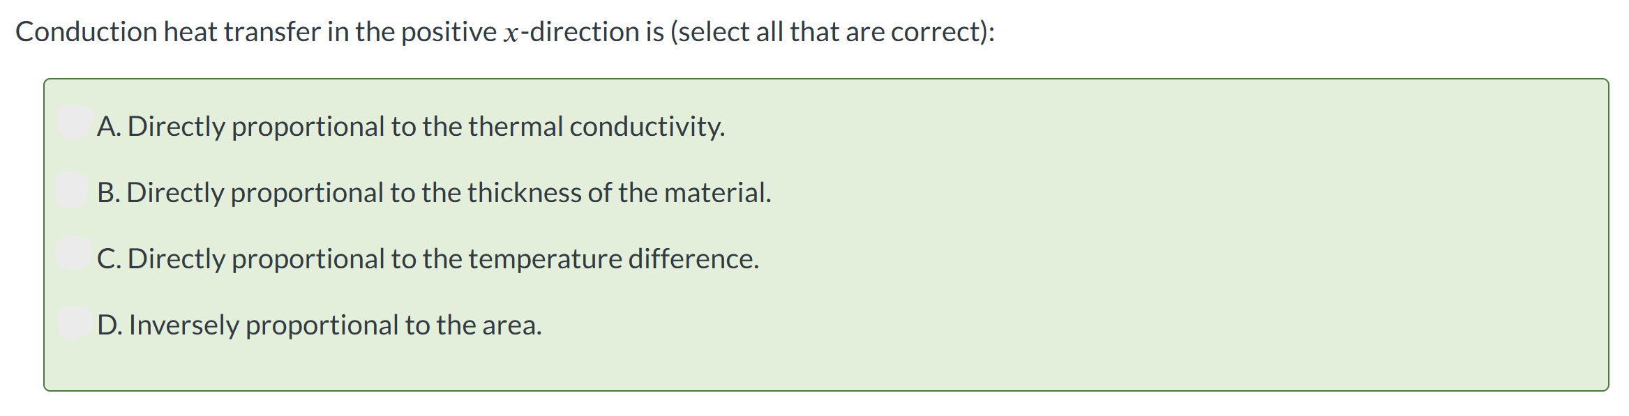This screenshot has height=416, width=1629.
Task: Click the letter 'C.' option marker
Action: point(109,259)
